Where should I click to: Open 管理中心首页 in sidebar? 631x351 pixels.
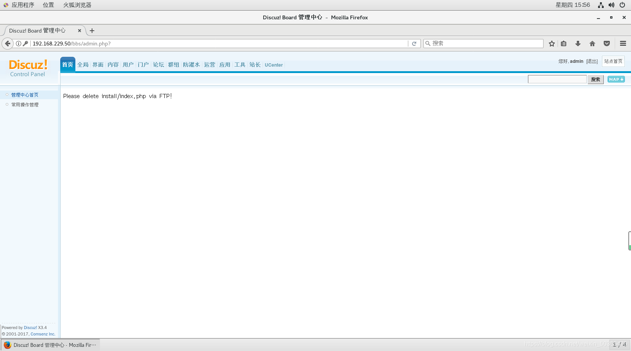coord(25,95)
